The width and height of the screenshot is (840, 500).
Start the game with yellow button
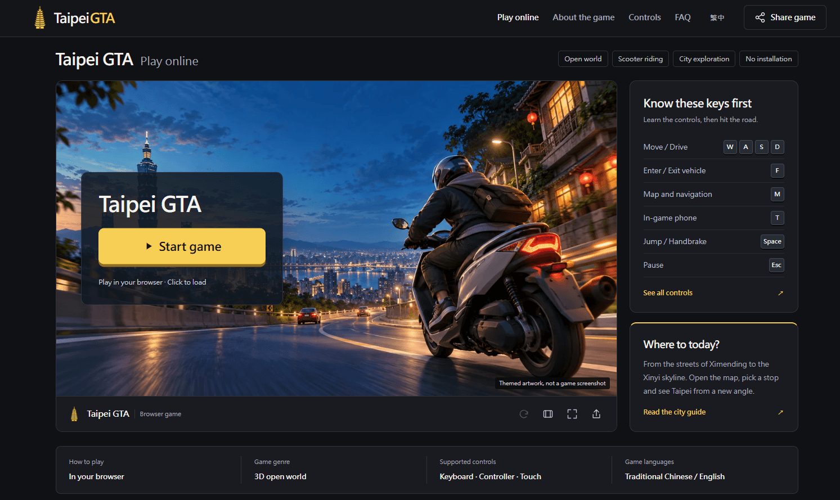point(182,246)
